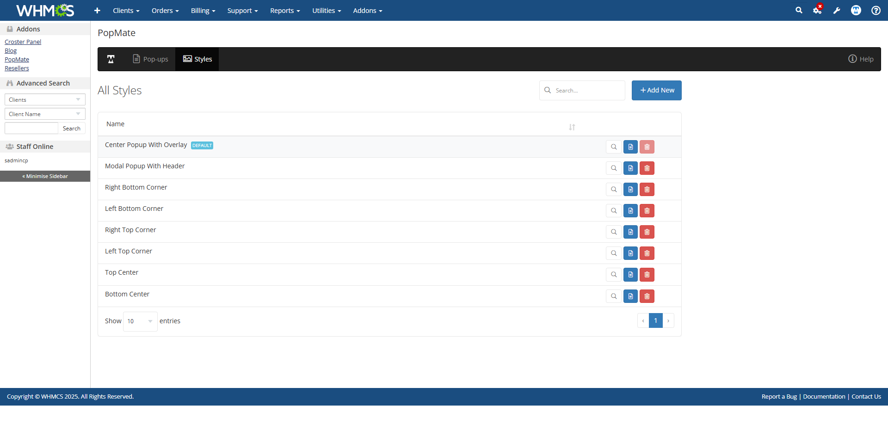Viewport: 888px width, 437px height.
Task: Expand the Clients menu
Action: coord(126,10)
